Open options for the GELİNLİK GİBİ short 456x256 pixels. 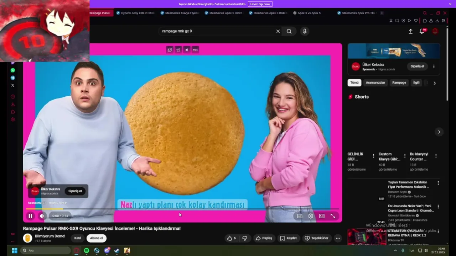[373, 156]
